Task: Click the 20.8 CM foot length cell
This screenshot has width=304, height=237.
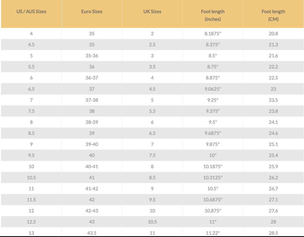Action: click(273, 34)
